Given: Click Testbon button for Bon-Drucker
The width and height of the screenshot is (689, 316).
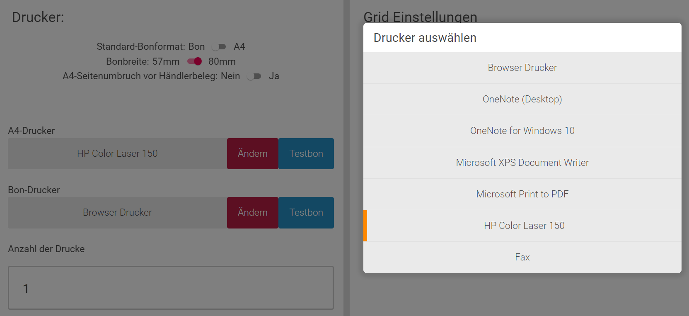Looking at the screenshot, I should [306, 212].
